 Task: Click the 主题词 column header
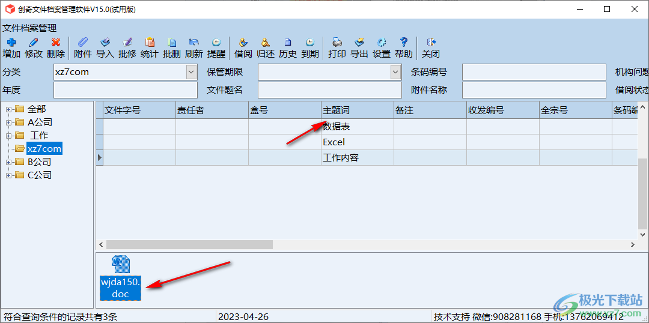(x=358, y=110)
